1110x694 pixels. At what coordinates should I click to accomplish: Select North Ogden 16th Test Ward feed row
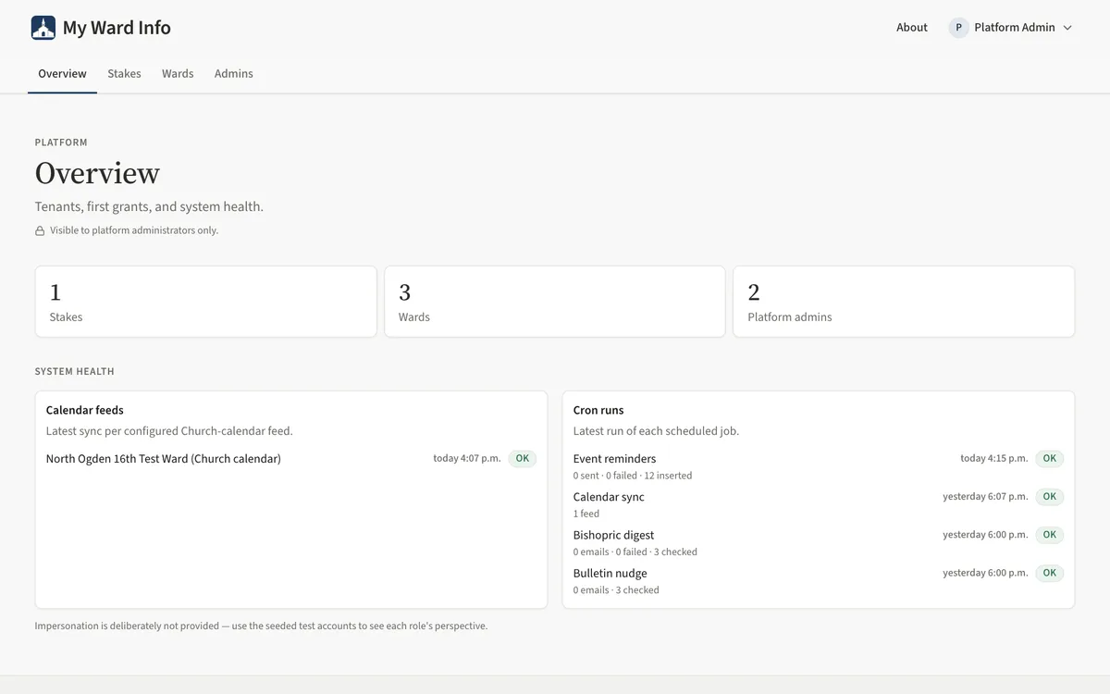[291, 459]
